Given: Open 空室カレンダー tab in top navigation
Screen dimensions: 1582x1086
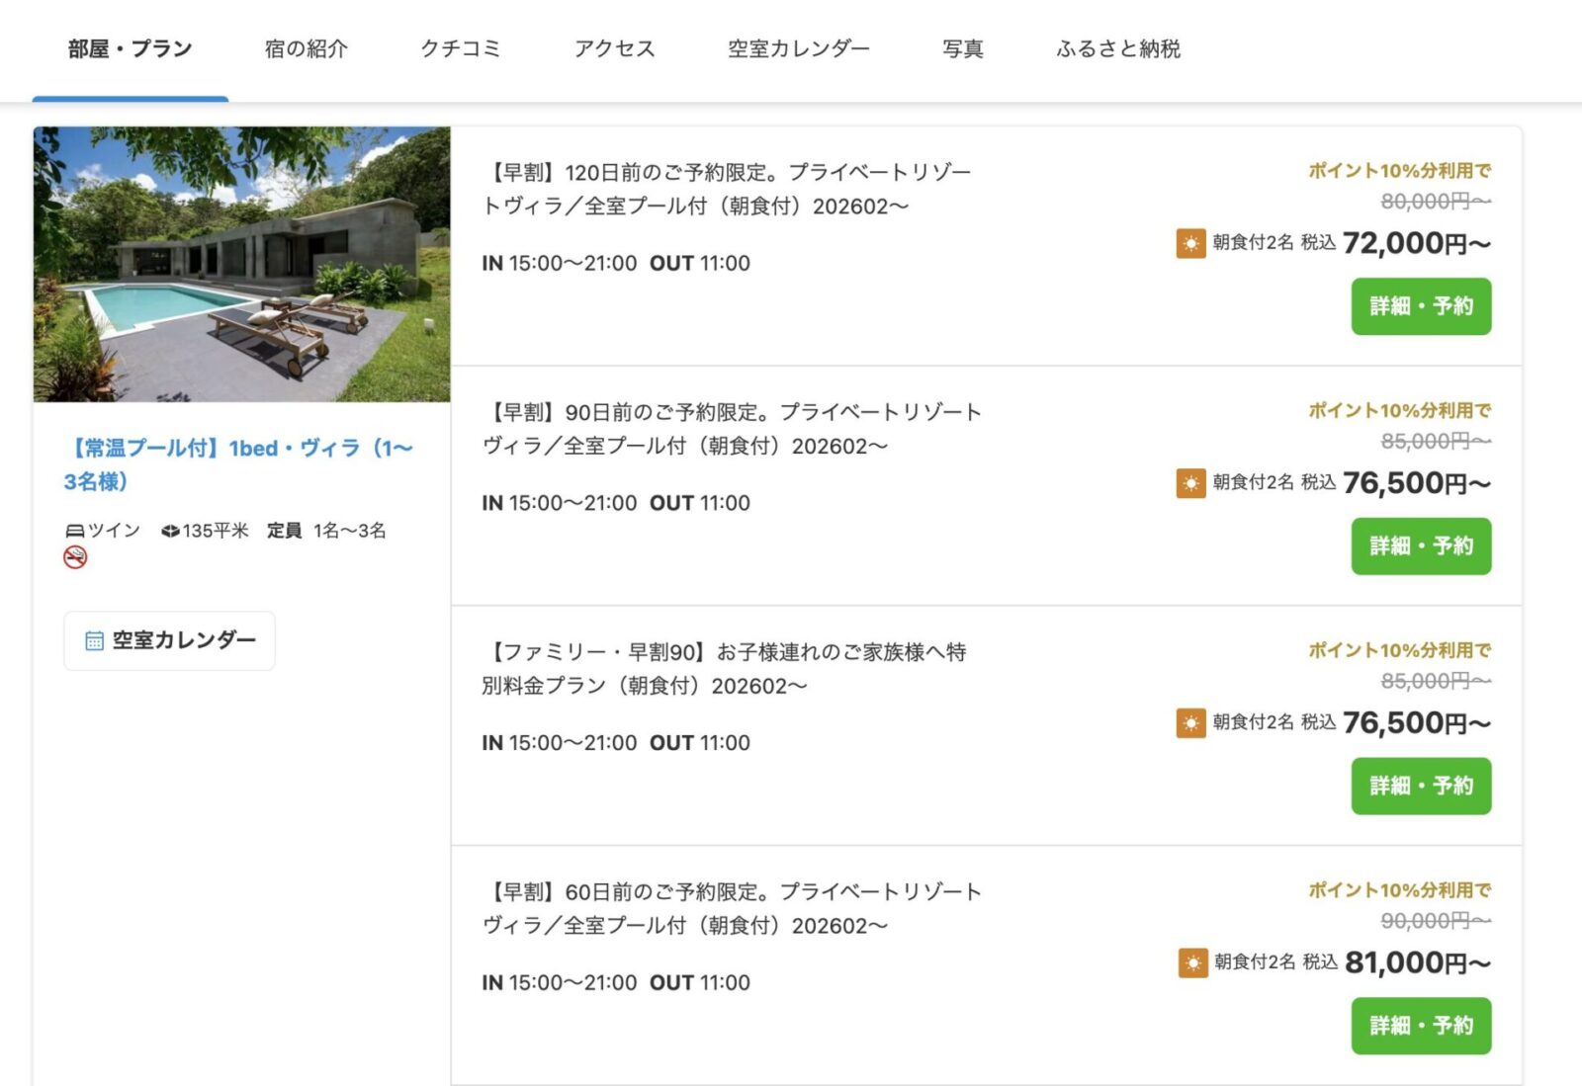Looking at the screenshot, I should pos(798,48).
